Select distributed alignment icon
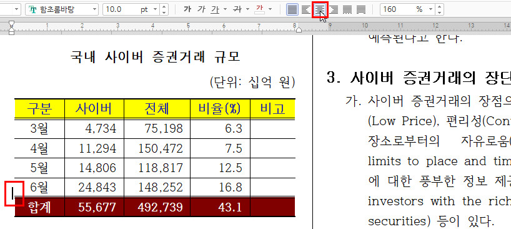The width and height of the screenshot is (511, 229). (x=347, y=9)
